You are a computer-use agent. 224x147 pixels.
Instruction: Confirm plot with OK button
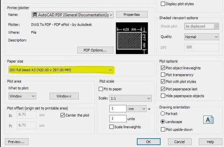coord(148,142)
